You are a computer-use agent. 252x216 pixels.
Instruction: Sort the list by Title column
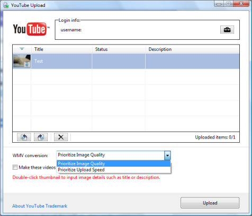pyautogui.click(x=61, y=49)
